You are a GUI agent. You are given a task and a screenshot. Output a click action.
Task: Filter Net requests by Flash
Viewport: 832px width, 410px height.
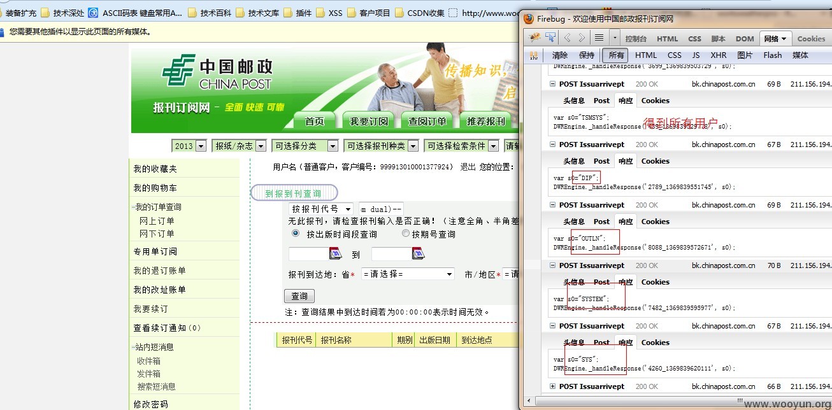(772, 55)
